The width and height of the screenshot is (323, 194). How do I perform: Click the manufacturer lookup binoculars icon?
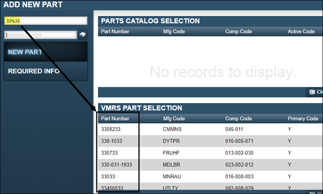[x=82, y=34]
